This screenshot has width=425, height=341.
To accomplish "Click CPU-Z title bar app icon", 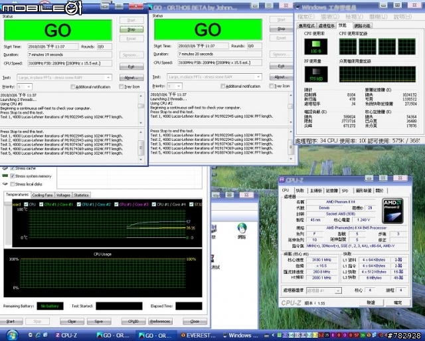I will 282,180.
